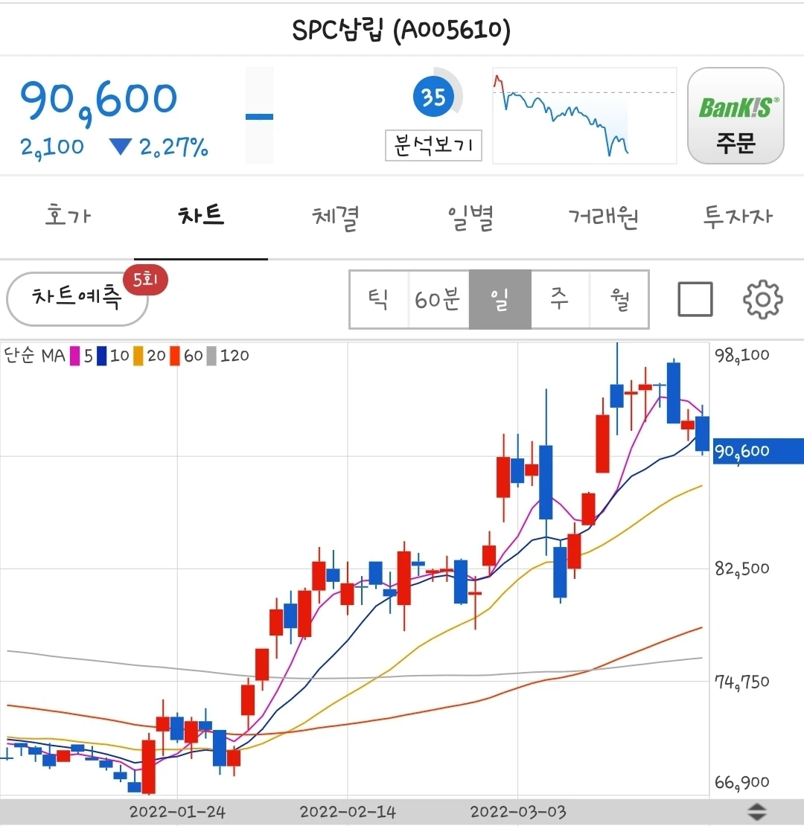Click the gray MA 120 legend swatch
The image size is (804, 826).
[211, 356]
